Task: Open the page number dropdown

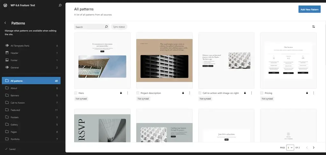Action: 290,147
